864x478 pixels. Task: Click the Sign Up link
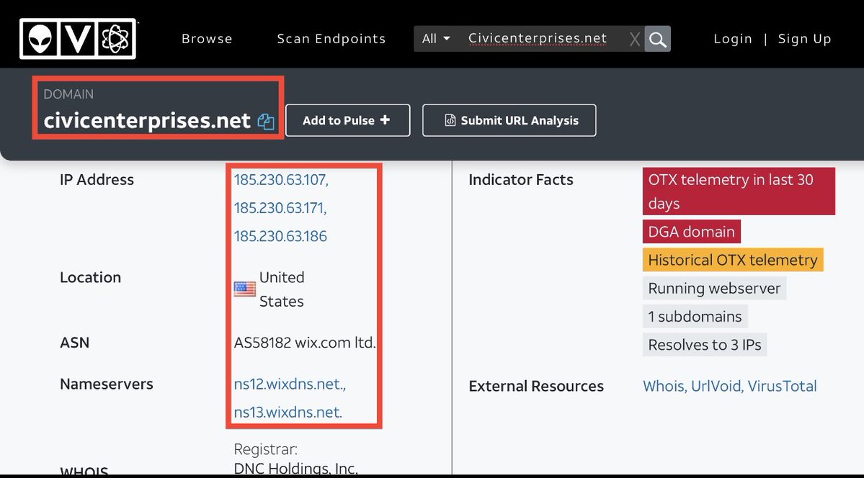(804, 39)
